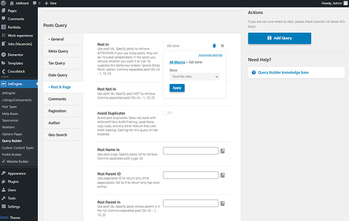Click the New plus item in the admin bar

click(x=51, y=3)
